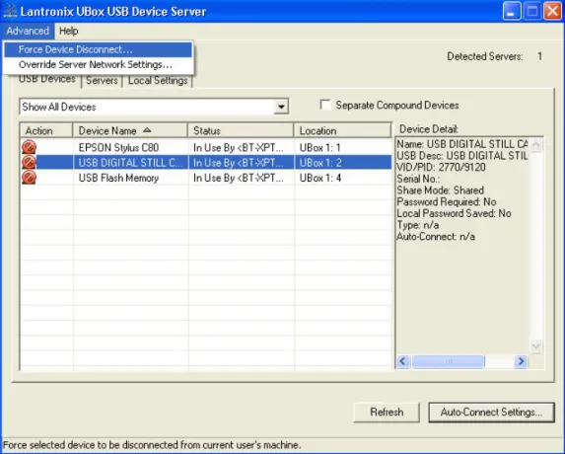Click the Refresh button
Screen dimensions: 565x454
tap(387, 412)
